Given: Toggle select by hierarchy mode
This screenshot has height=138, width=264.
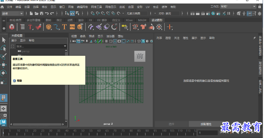Looking at the screenshot, I should (x=67, y=13).
